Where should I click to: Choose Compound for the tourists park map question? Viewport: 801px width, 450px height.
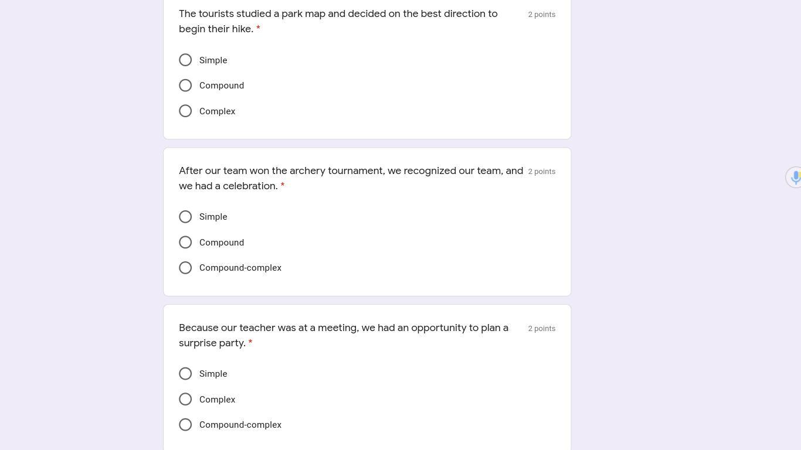[185, 86]
